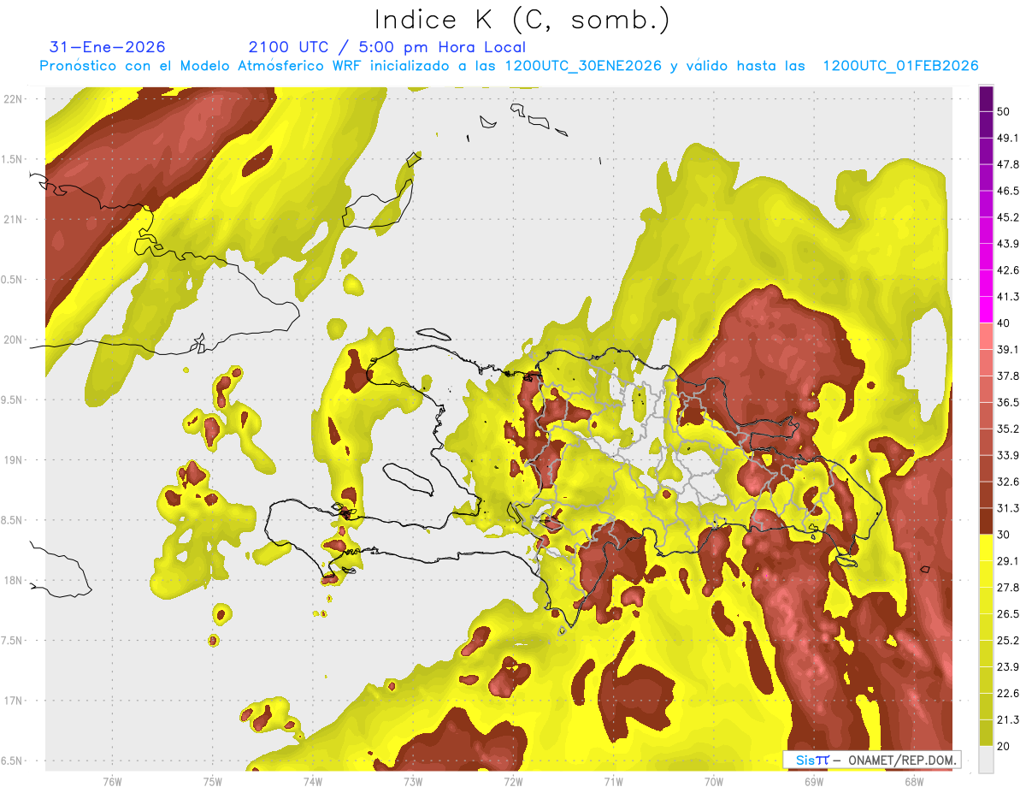Click the '2100 UTC / 5:00 pm Hora Local' text

(386, 47)
